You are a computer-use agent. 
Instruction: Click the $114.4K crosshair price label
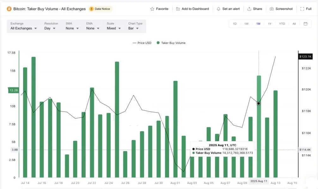[305, 150]
